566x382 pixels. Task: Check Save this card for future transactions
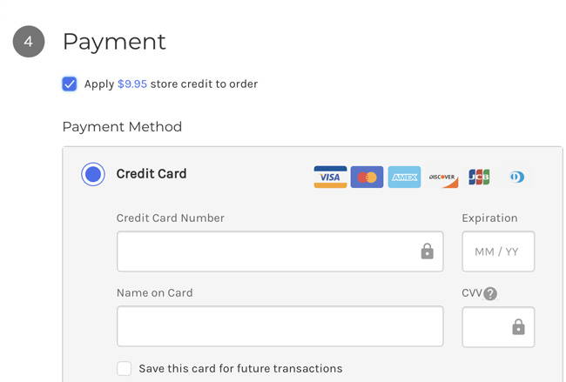pos(125,369)
